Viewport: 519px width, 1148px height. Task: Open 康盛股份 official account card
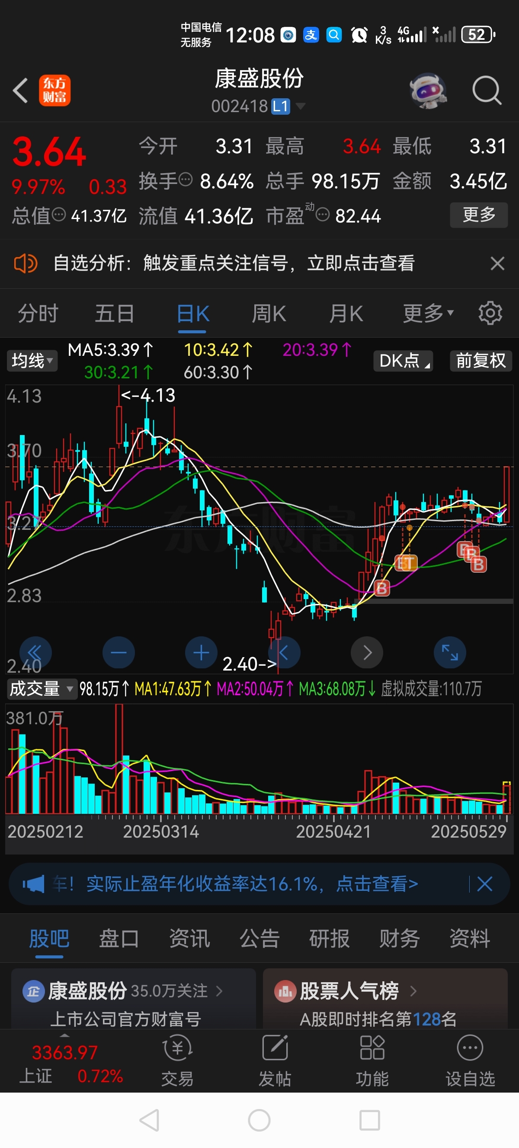click(134, 999)
